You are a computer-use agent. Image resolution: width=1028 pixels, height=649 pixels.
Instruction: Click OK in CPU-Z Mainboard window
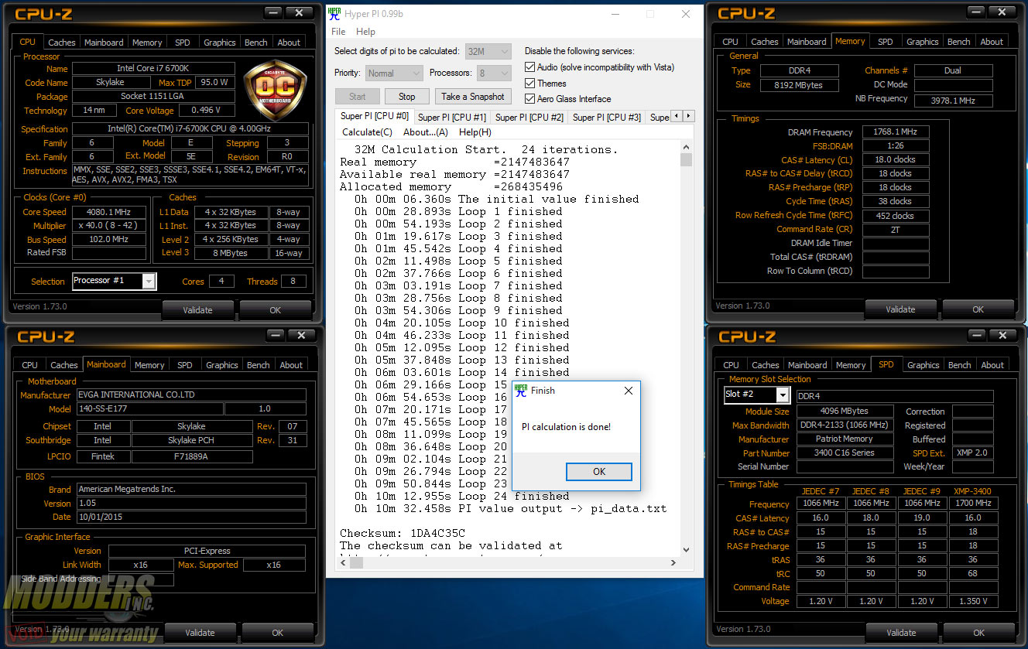[x=278, y=633]
